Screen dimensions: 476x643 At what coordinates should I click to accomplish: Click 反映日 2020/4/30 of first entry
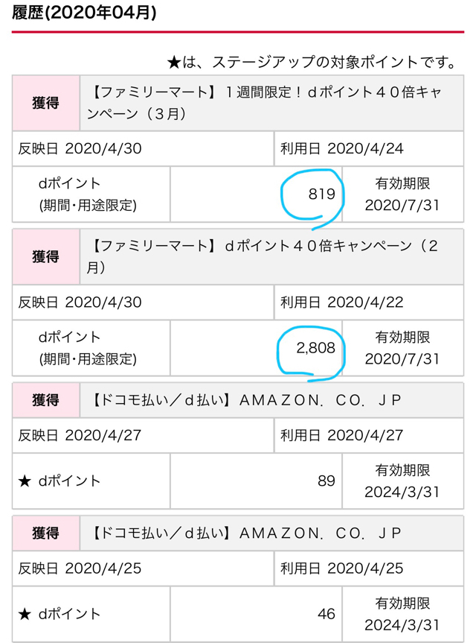pyautogui.click(x=80, y=148)
